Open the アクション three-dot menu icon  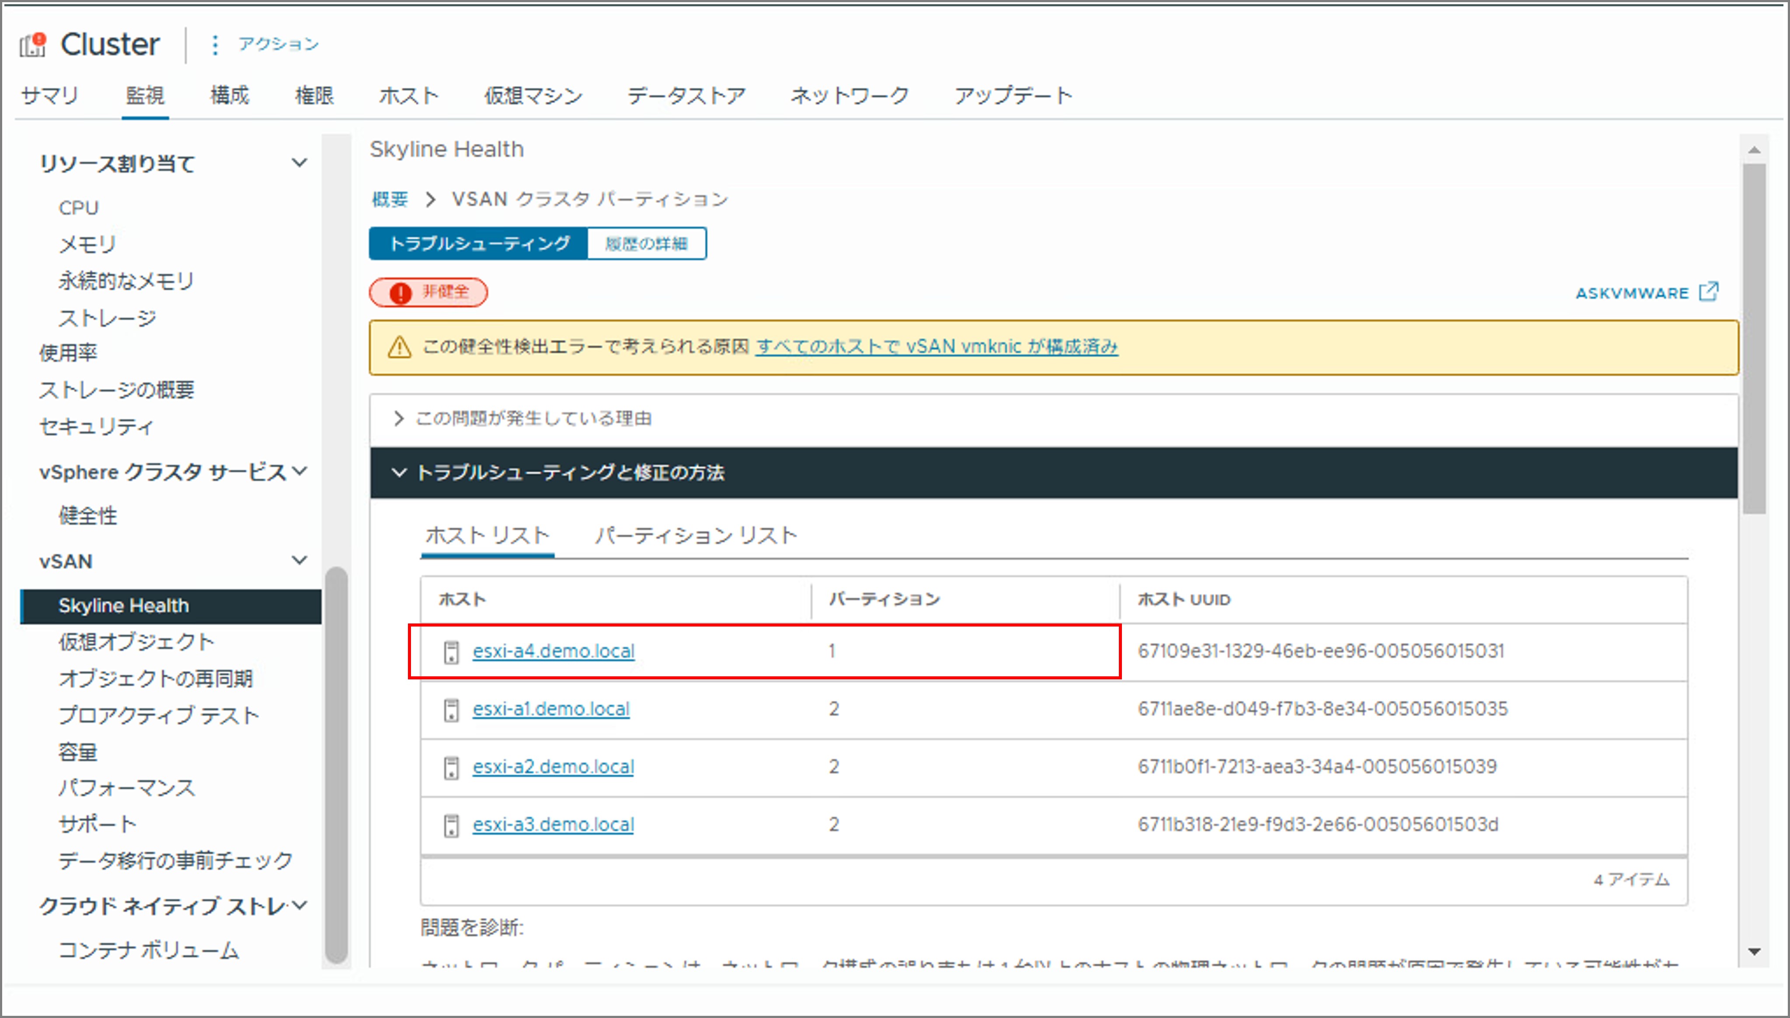pyautogui.click(x=215, y=45)
